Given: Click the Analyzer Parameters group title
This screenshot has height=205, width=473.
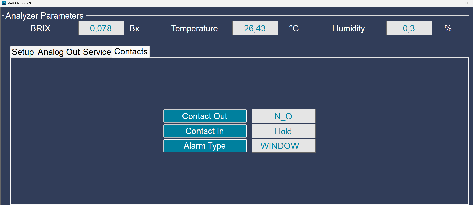Looking at the screenshot, I should 44,16.
